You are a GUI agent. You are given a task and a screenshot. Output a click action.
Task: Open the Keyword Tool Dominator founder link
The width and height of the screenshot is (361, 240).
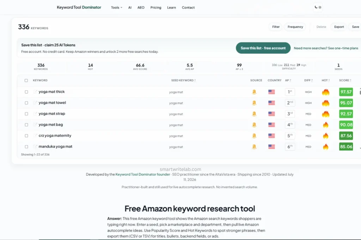point(142,174)
